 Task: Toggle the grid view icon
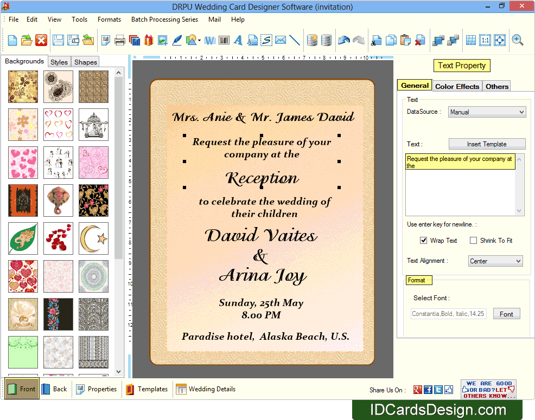(x=471, y=40)
